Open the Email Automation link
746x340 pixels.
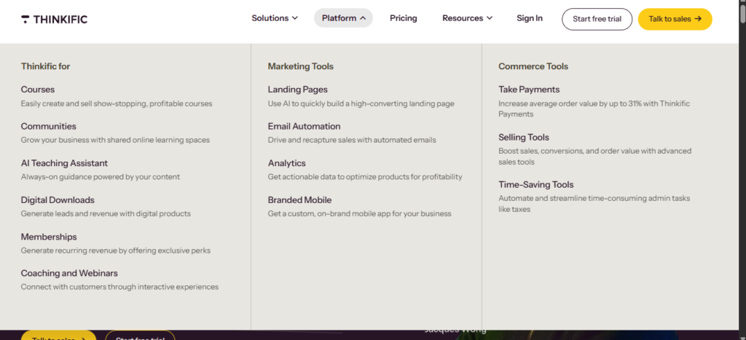tap(304, 126)
